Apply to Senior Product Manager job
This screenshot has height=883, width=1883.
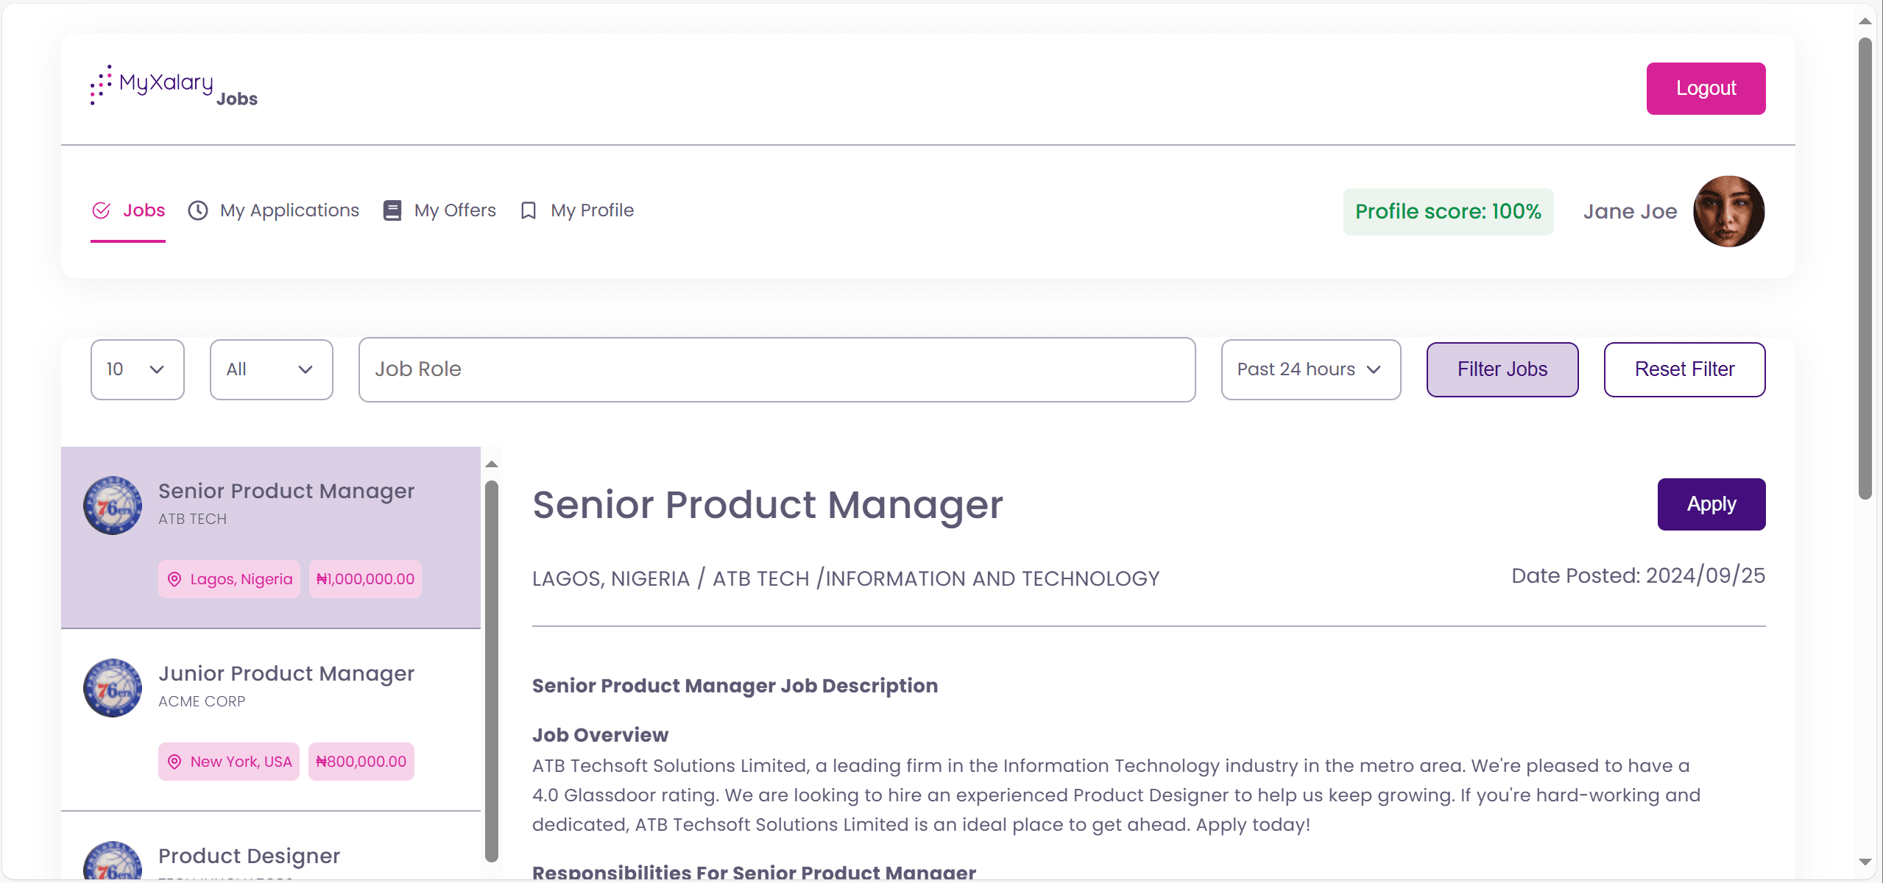click(x=1711, y=504)
